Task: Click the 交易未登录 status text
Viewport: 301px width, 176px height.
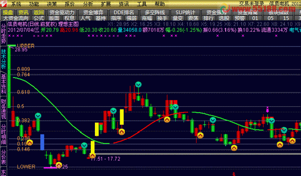Action: point(252,4)
